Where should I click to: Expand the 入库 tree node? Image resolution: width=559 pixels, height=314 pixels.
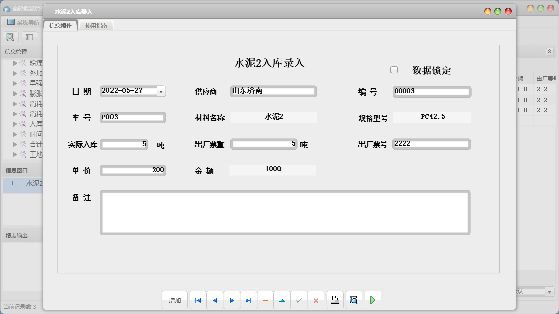coord(15,124)
